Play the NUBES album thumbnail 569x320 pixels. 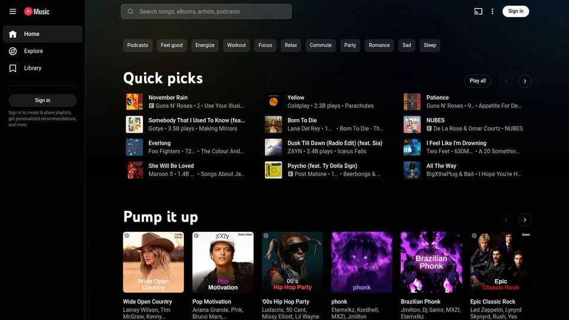(413, 124)
